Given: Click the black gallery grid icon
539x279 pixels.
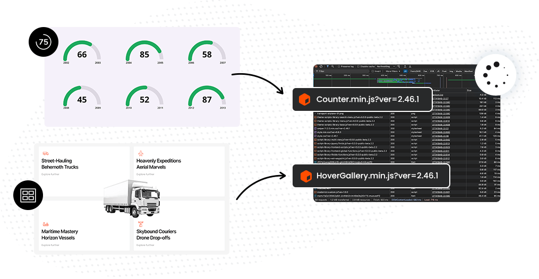Looking at the screenshot, I should [x=27, y=195].
